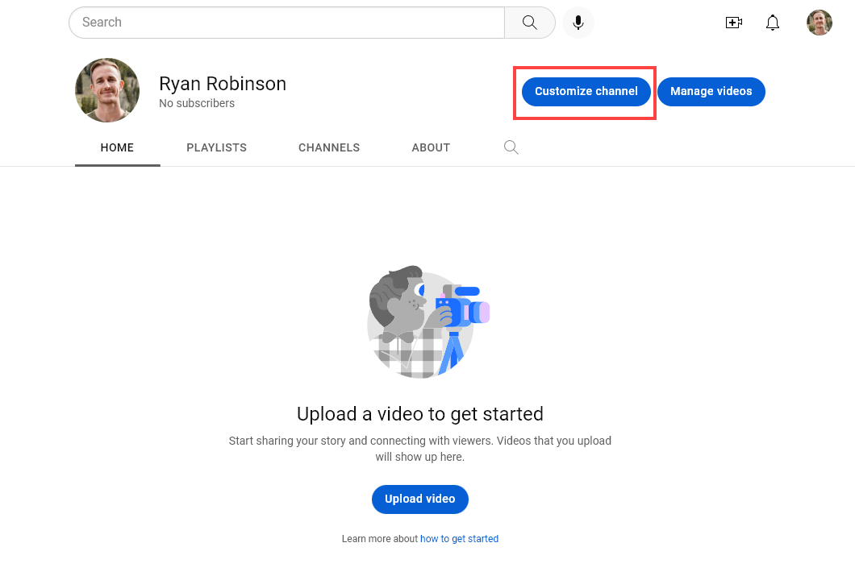Click the Upload video button
The width and height of the screenshot is (855, 576).
click(x=419, y=499)
